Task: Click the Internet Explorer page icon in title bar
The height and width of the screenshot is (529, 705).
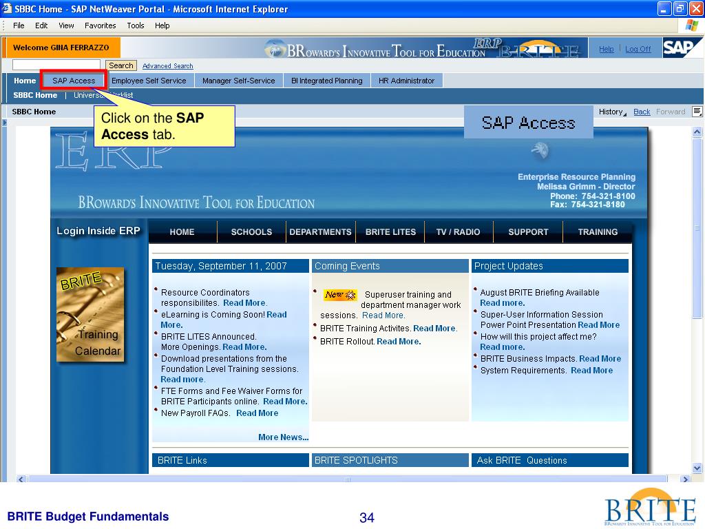Action: 7,8
